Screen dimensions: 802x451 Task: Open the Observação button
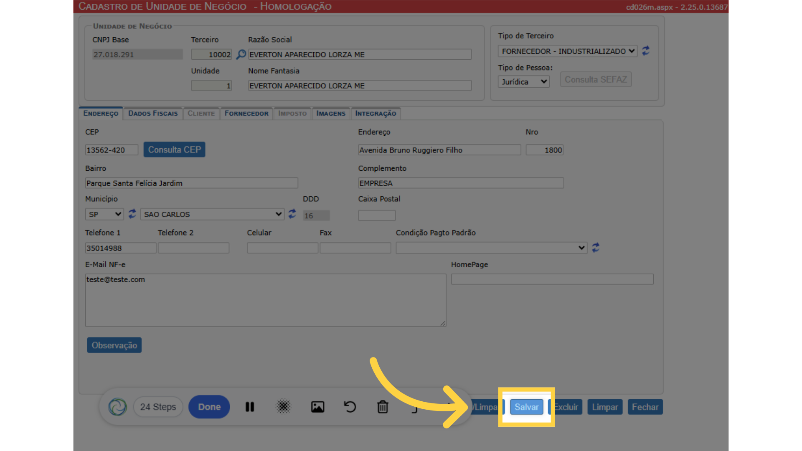pyautogui.click(x=114, y=345)
